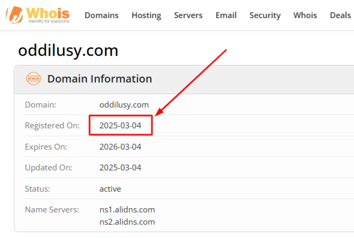Screen dimensions: 354x238
Task: Click the active status value
Action: [x=110, y=189]
